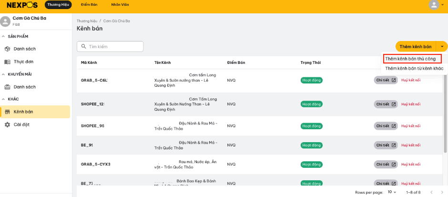
Task: Click the search magnifier icon
Action: (x=84, y=46)
